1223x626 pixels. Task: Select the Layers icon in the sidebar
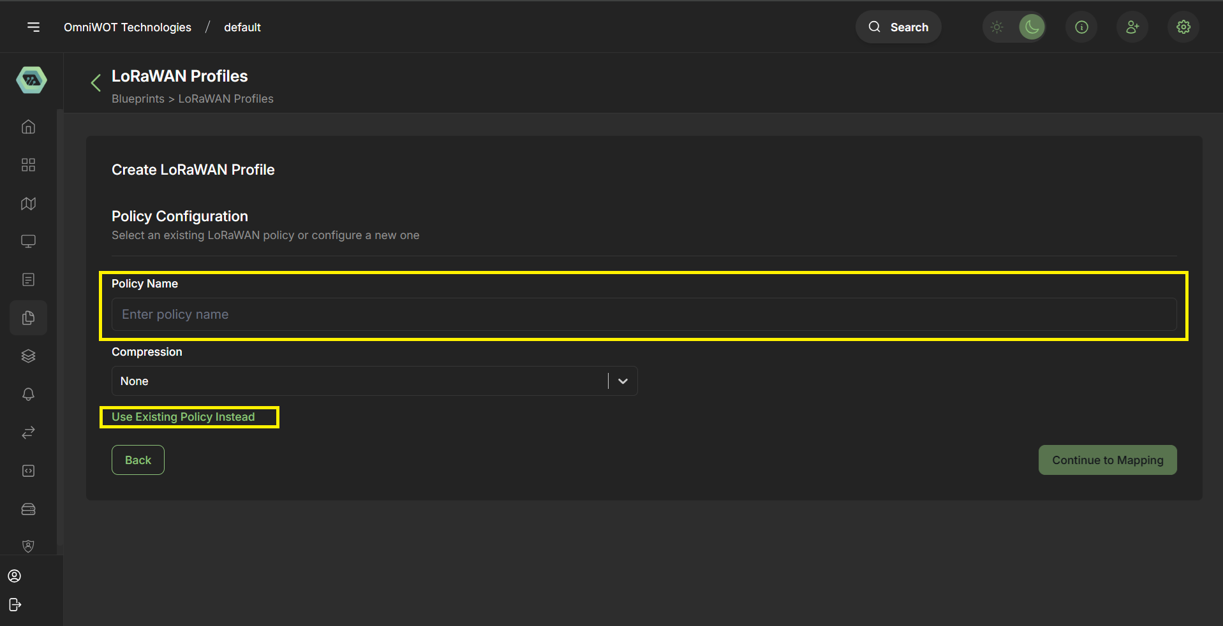(28, 356)
